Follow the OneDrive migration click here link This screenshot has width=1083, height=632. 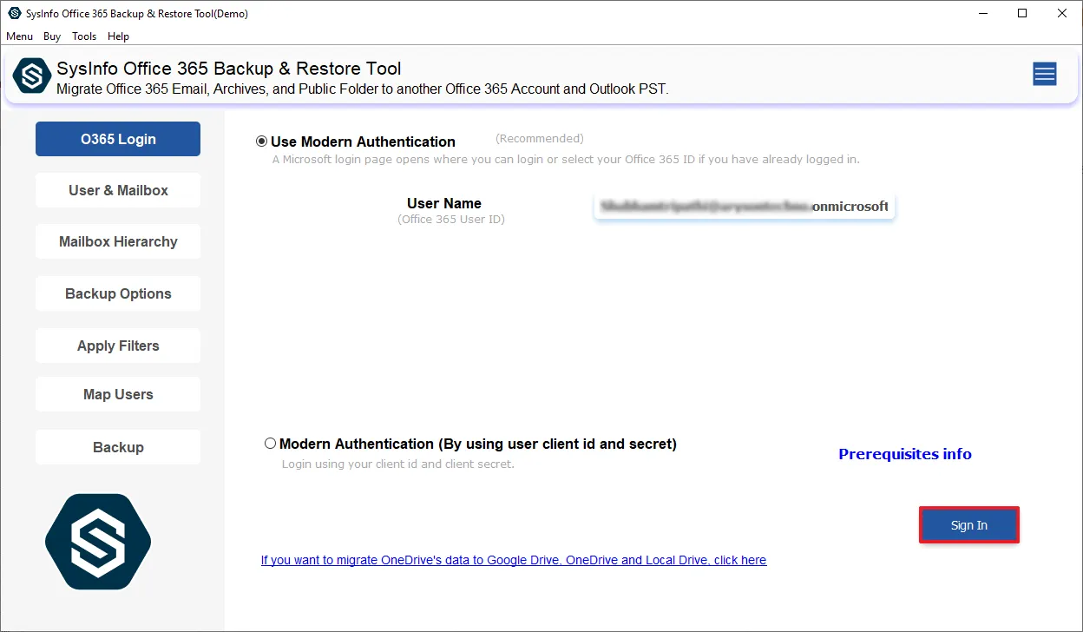[x=514, y=560]
